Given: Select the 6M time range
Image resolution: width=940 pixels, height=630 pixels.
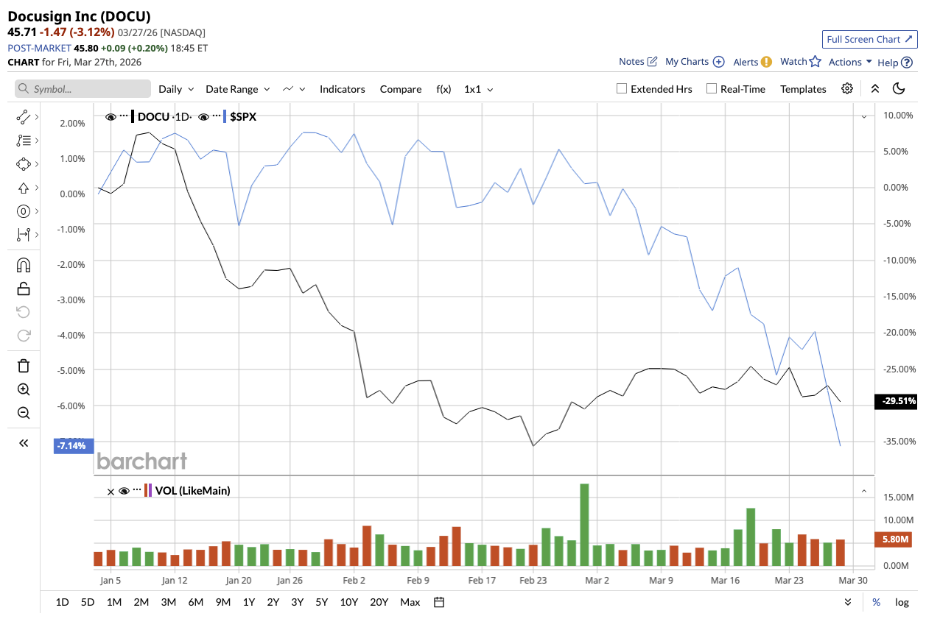Looking at the screenshot, I should tap(196, 602).
